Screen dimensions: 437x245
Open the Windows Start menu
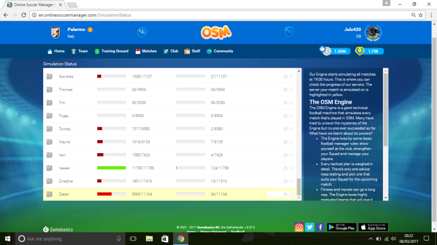click(x=7, y=239)
